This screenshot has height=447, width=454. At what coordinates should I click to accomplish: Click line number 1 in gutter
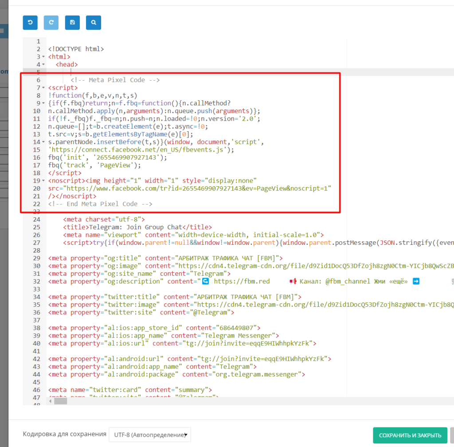[38, 41]
